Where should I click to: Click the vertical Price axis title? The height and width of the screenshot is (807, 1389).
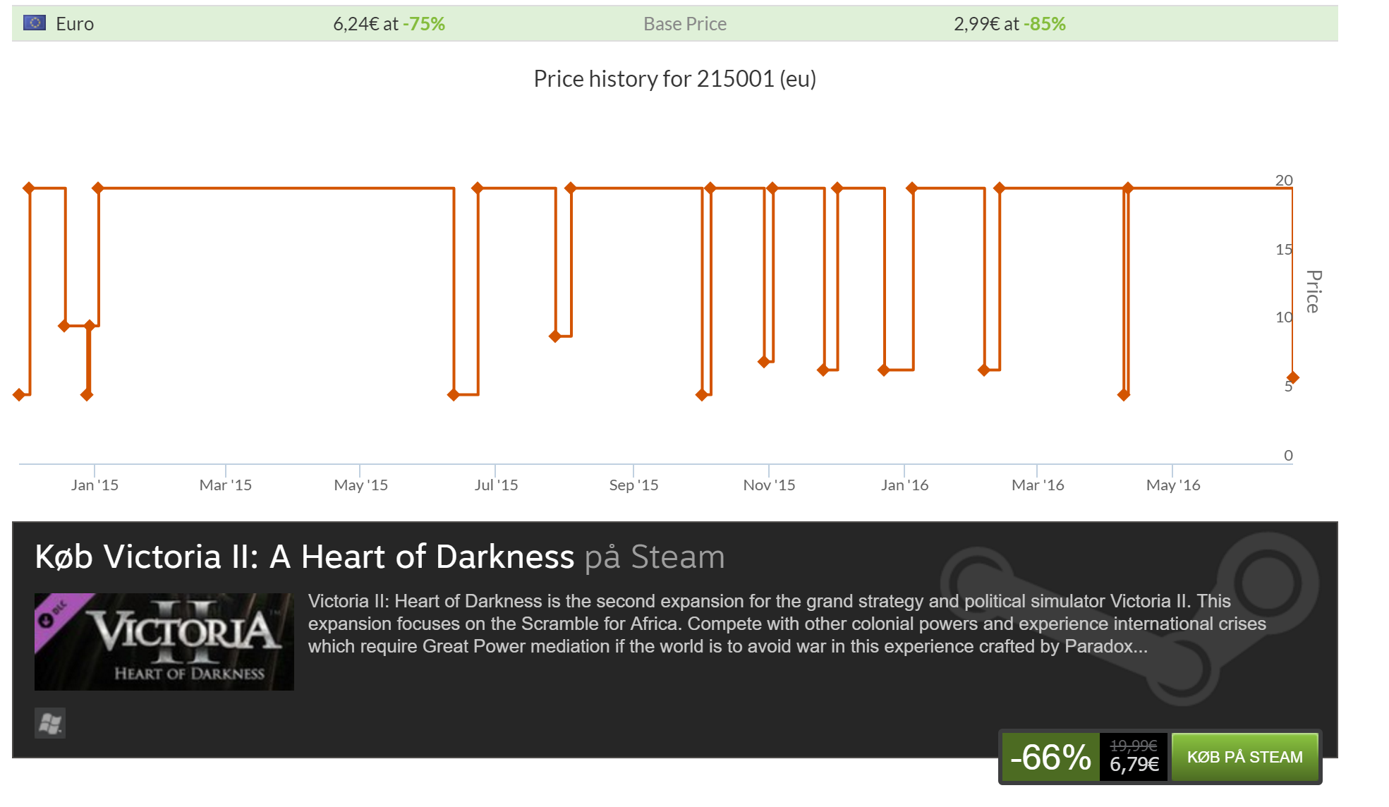point(1312,291)
